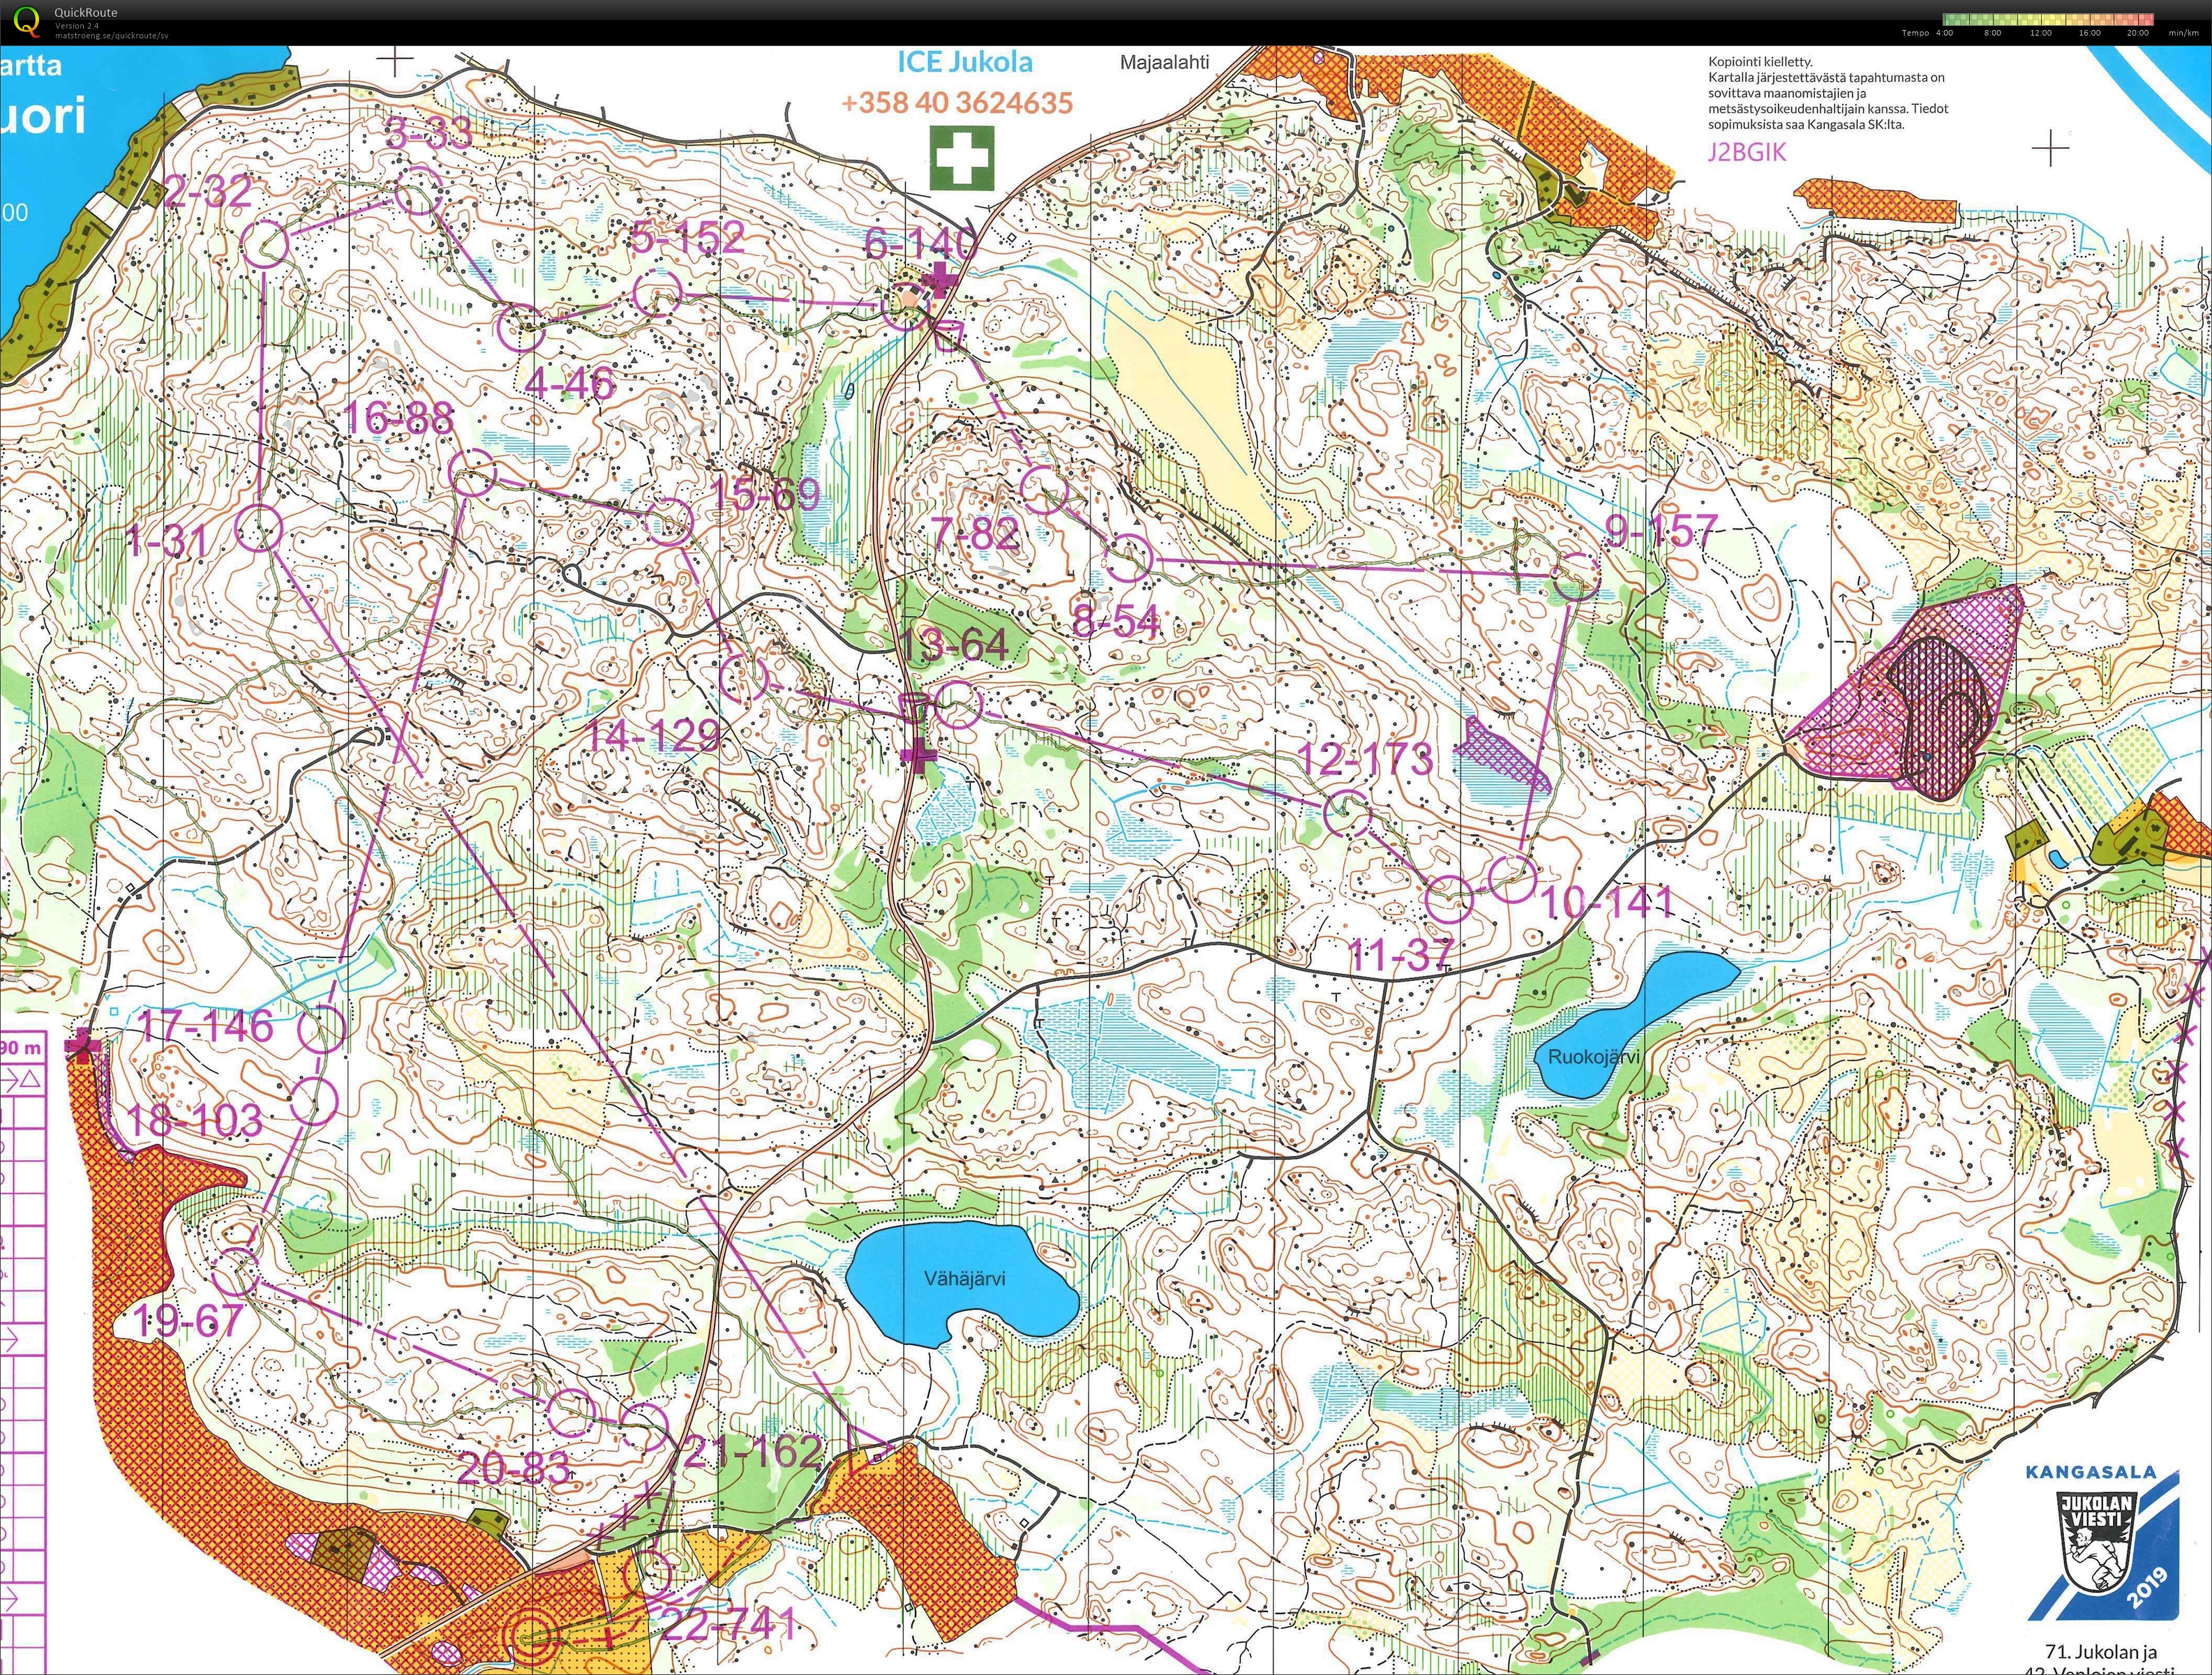The width and height of the screenshot is (2212, 1675).
Task: Click control label 15-69
Action: point(765,494)
